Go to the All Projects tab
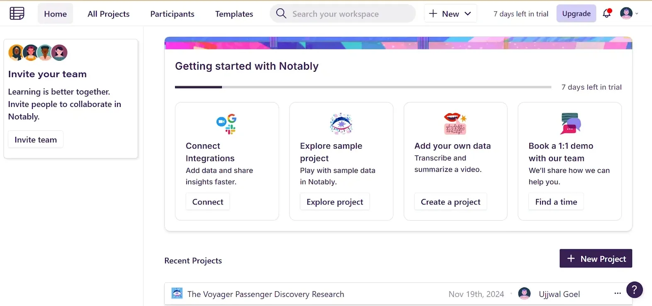 [108, 14]
